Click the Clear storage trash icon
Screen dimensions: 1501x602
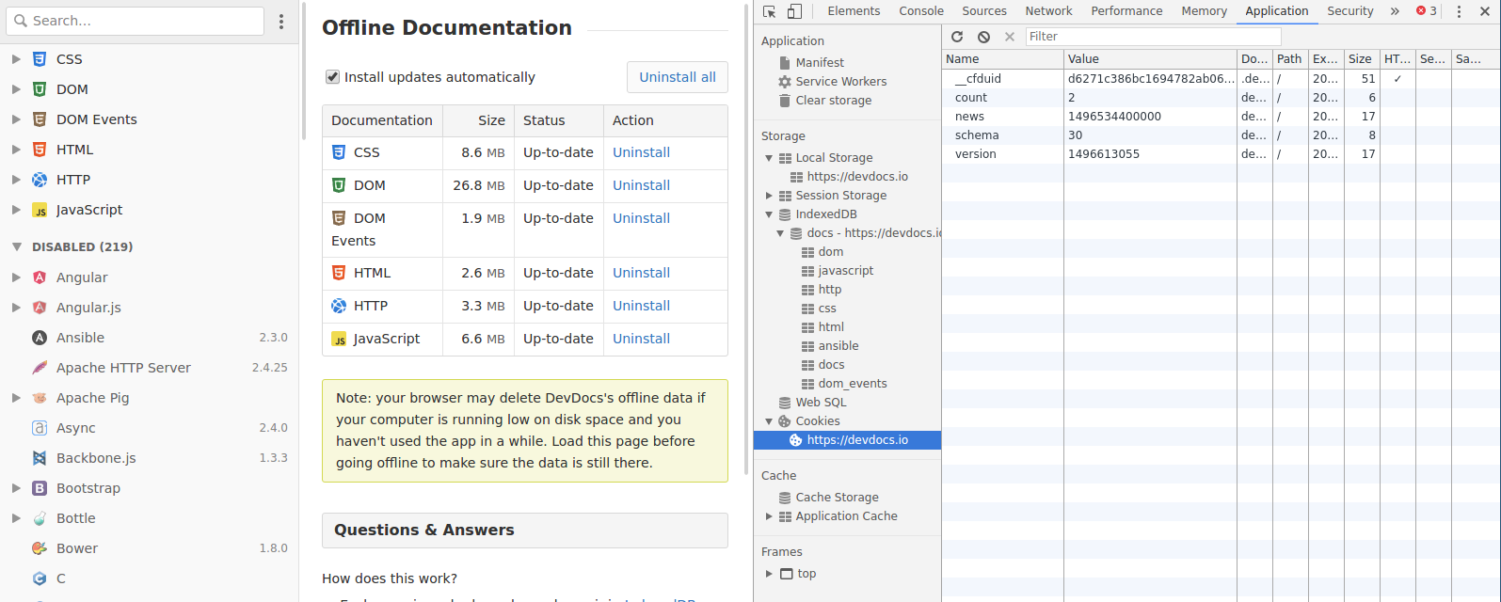point(785,101)
